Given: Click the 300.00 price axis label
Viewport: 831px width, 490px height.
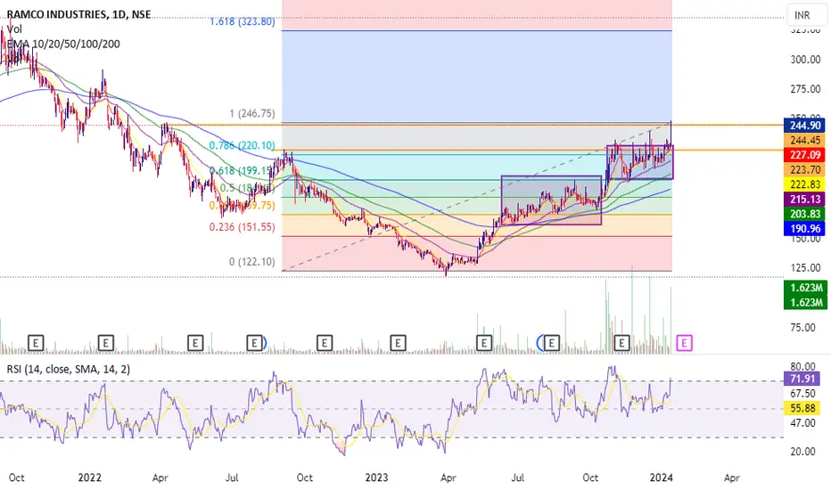Looking at the screenshot, I should click(805, 60).
